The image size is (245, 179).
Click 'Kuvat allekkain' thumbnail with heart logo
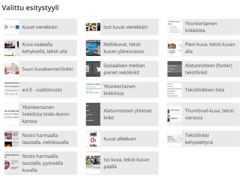93,139
